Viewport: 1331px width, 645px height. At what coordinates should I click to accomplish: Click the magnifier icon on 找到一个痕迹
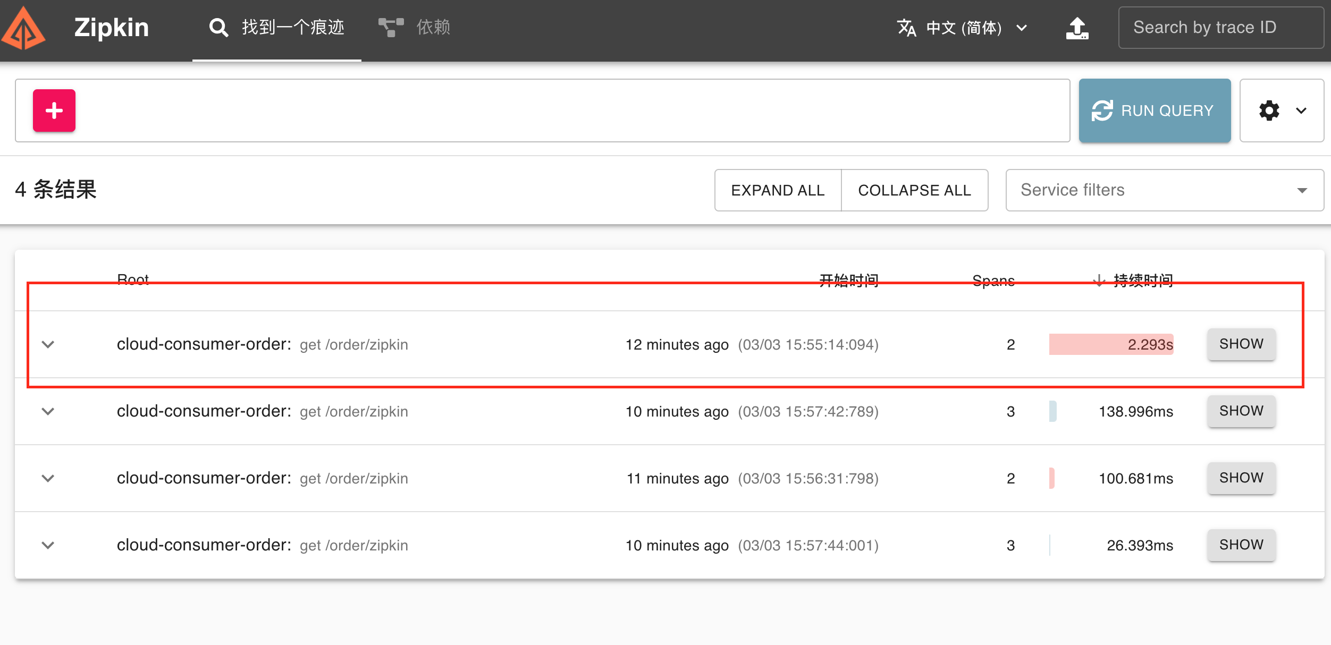[218, 27]
